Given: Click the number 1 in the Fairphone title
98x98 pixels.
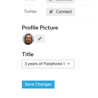Looking at the screenshot, I should click(64, 64).
